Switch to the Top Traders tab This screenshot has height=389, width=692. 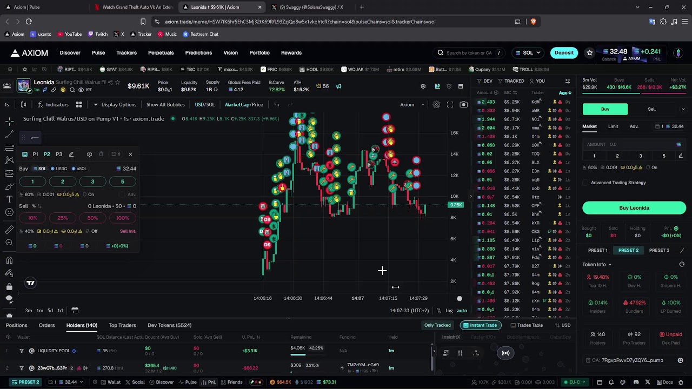122,325
